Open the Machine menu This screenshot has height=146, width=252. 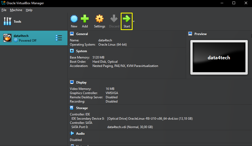[16, 10]
